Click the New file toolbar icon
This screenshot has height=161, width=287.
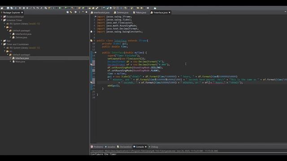[2, 8]
